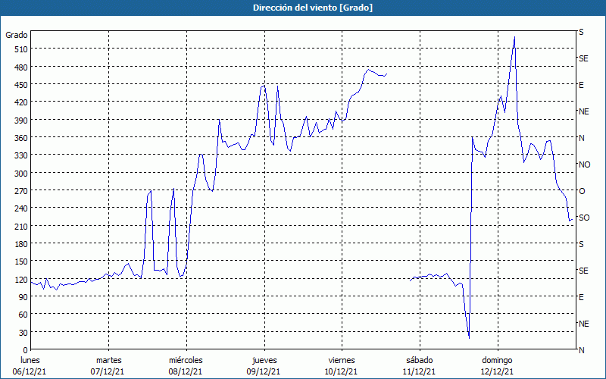Click the 150 value on the left axis
The image size is (606, 379).
[x=20, y=262]
